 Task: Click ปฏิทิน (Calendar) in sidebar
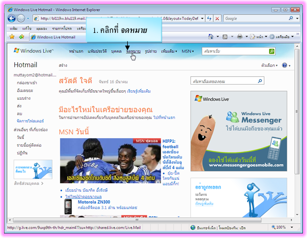click(22, 152)
